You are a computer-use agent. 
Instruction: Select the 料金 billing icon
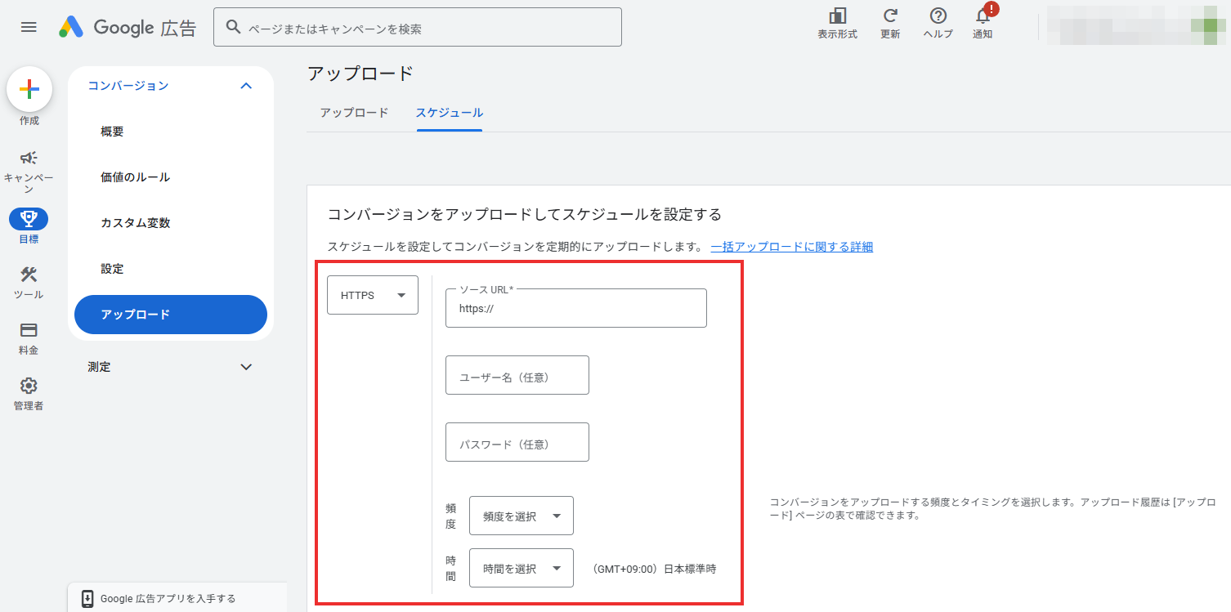[29, 330]
